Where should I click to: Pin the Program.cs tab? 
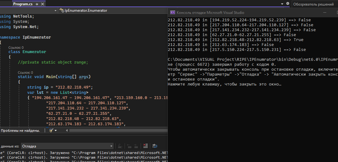click(x=37, y=4)
